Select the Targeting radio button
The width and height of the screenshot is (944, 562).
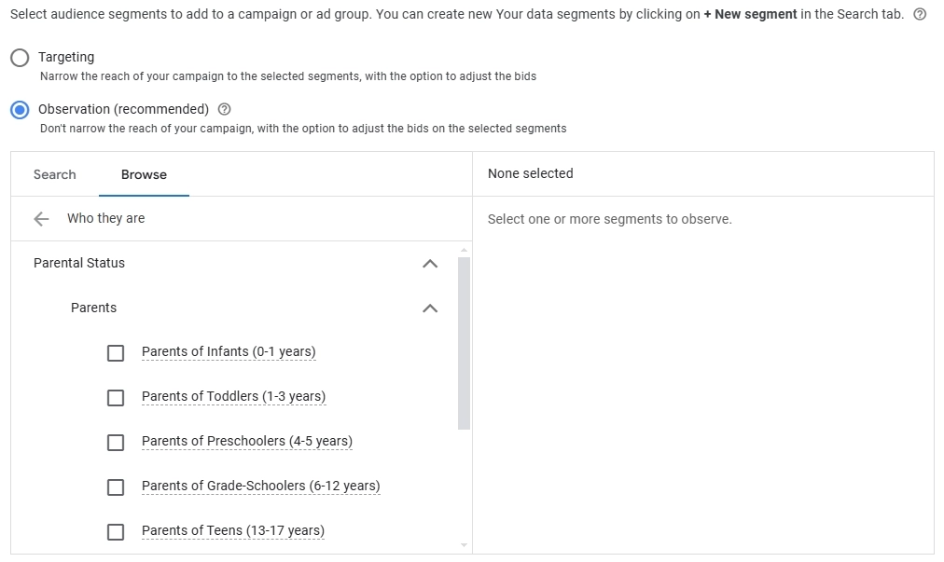20,58
